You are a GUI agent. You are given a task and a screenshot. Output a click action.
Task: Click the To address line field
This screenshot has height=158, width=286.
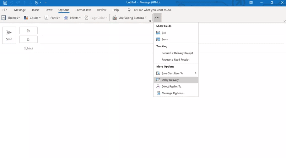pos(162,31)
